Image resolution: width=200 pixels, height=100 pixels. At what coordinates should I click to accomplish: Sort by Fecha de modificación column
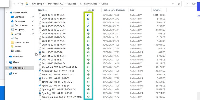pos(114,10)
